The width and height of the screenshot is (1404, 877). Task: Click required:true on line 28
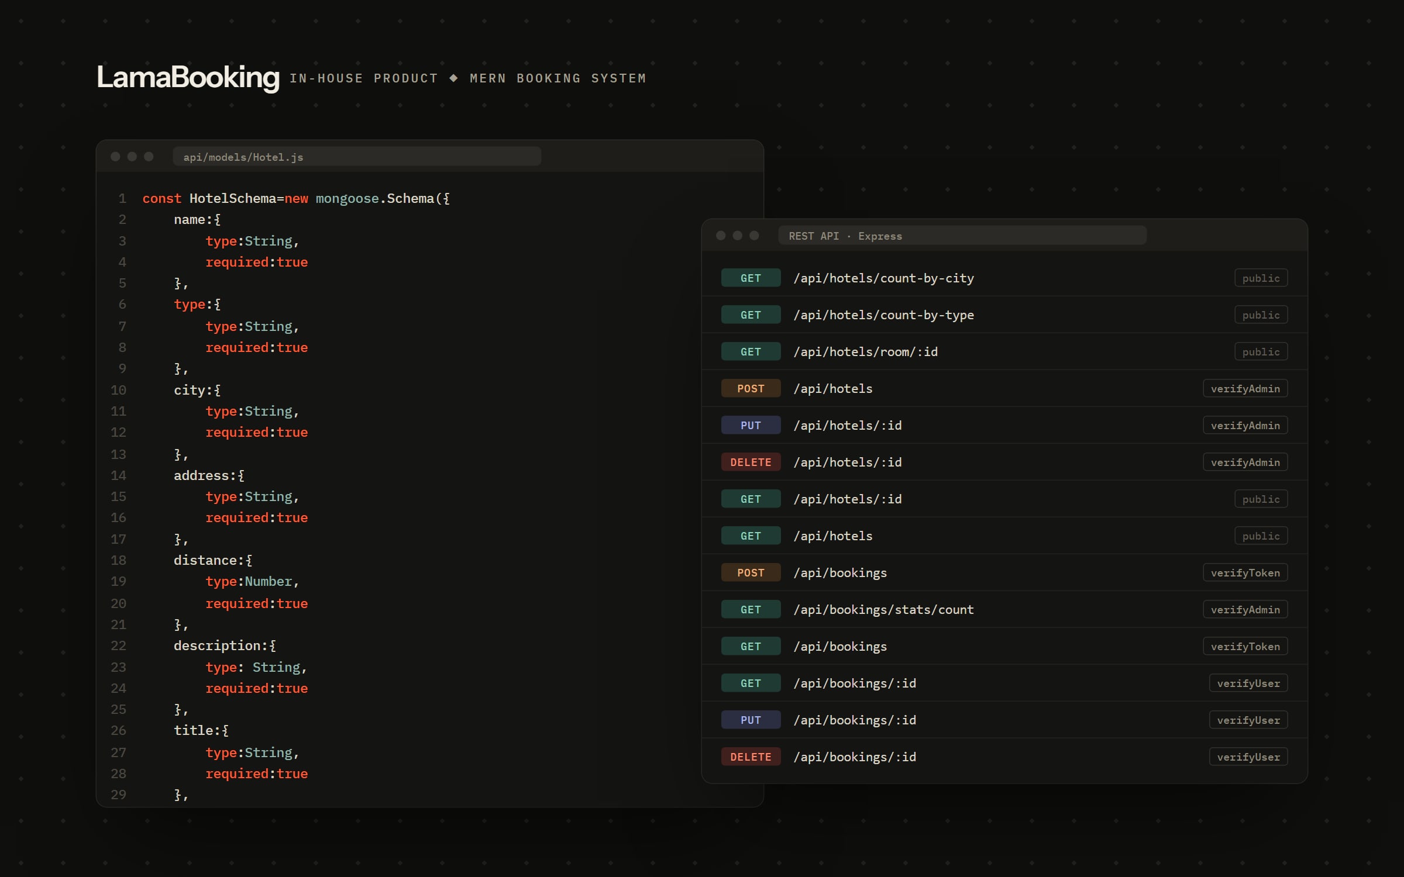point(256,774)
